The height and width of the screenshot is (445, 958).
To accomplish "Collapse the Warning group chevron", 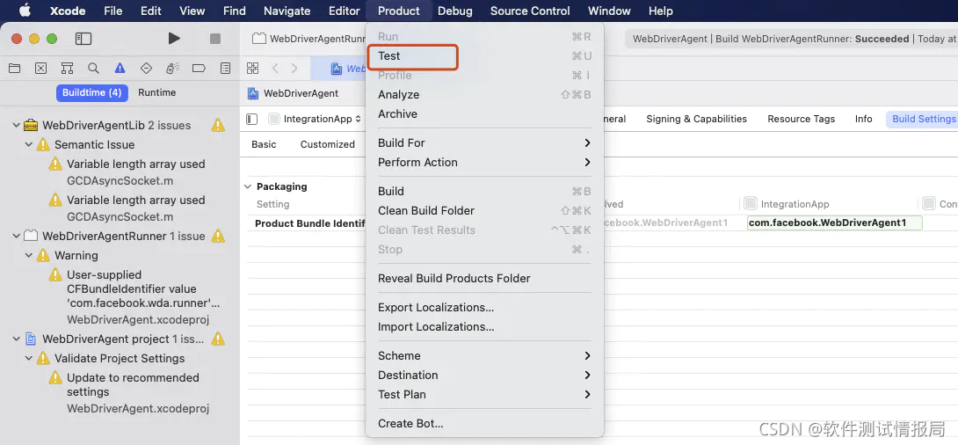I will (29, 256).
